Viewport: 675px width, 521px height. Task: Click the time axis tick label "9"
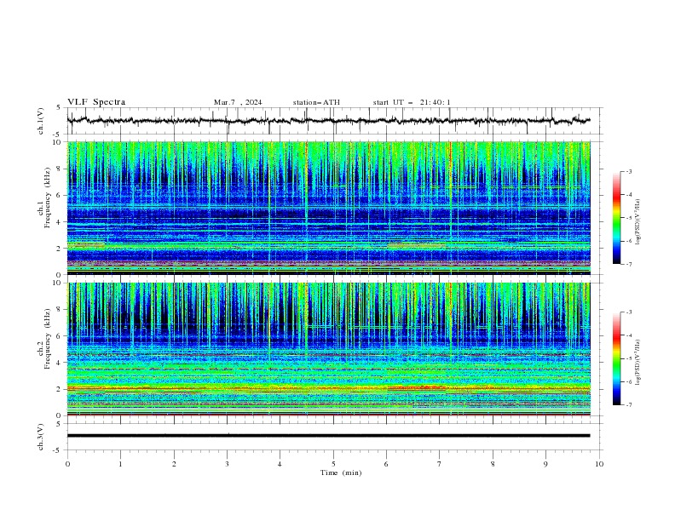(x=545, y=464)
